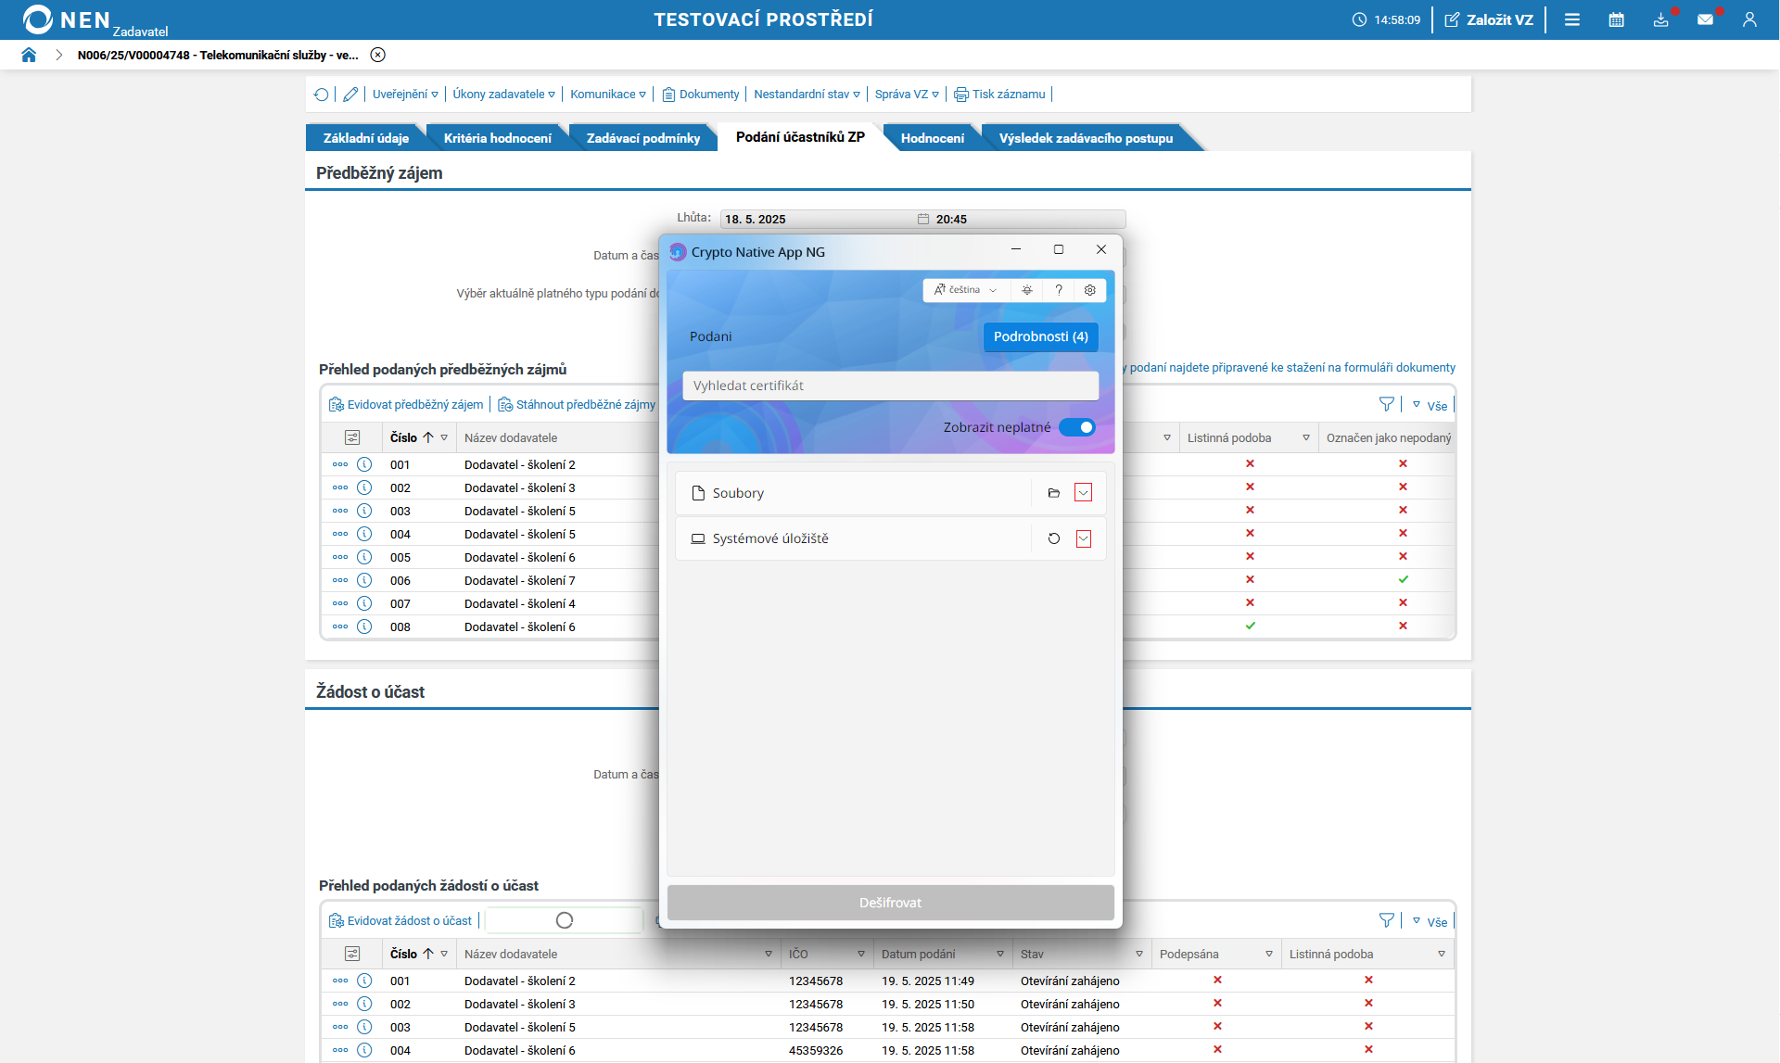The width and height of the screenshot is (1780, 1063).
Task: Open settings gear in Crypto Native App
Action: pyautogui.click(x=1089, y=290)
